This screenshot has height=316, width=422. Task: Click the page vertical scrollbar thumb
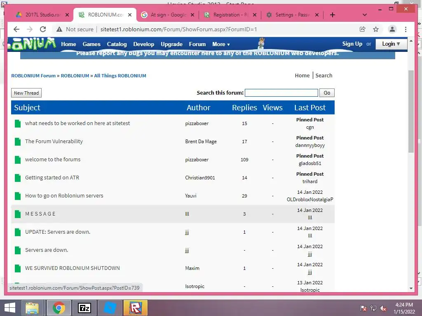[x=411, y=112]
